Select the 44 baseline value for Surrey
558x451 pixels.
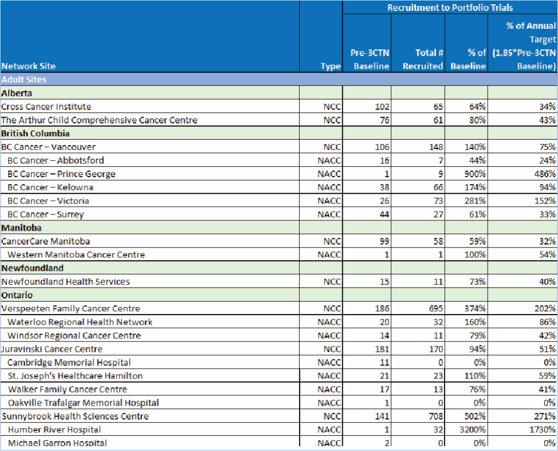[x=384, y=214]
